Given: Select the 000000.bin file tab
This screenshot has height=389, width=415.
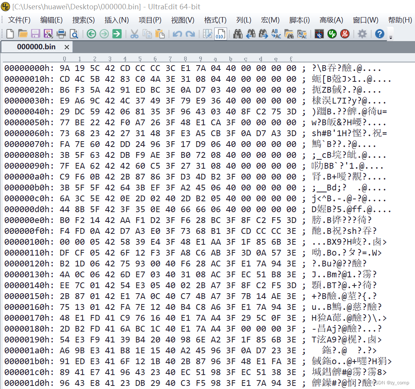Looking at the screenshot, I should [36, 47].
